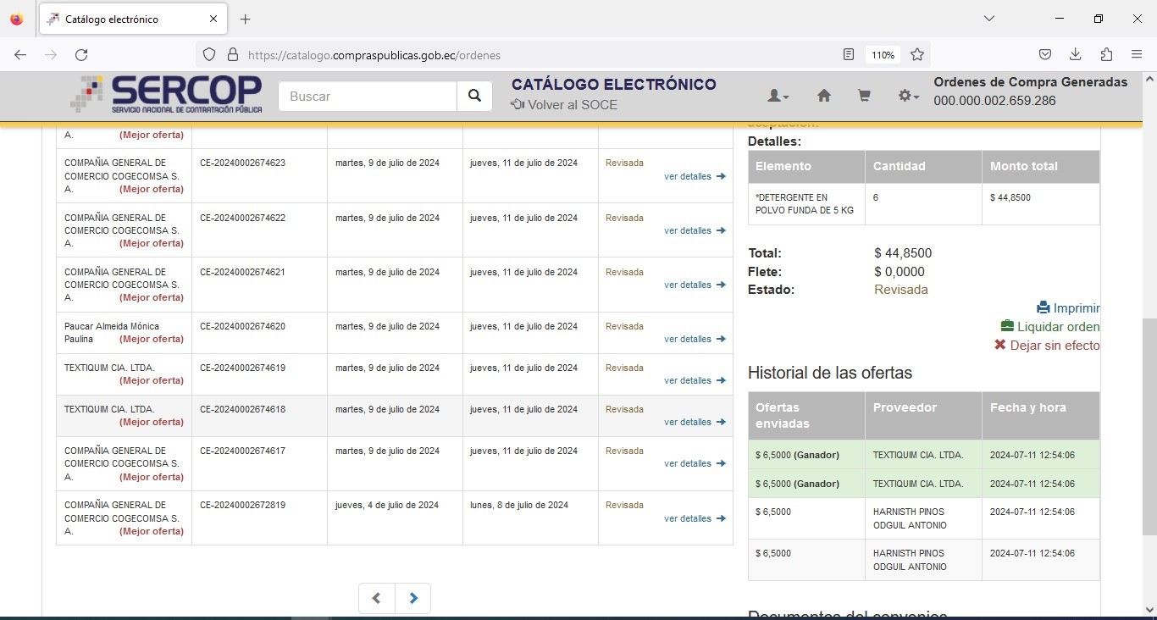This screenshot has height=620, width=1157.
Task: Click the Imprimir printer link
Action: pos(1068,308)
